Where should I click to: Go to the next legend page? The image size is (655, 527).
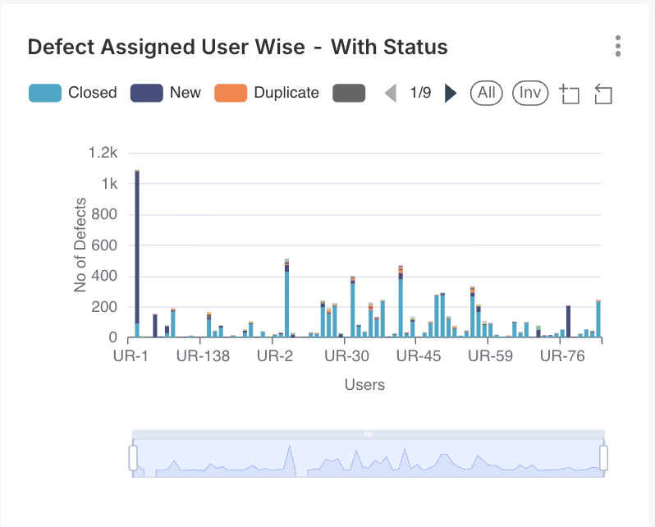point(450,93)
